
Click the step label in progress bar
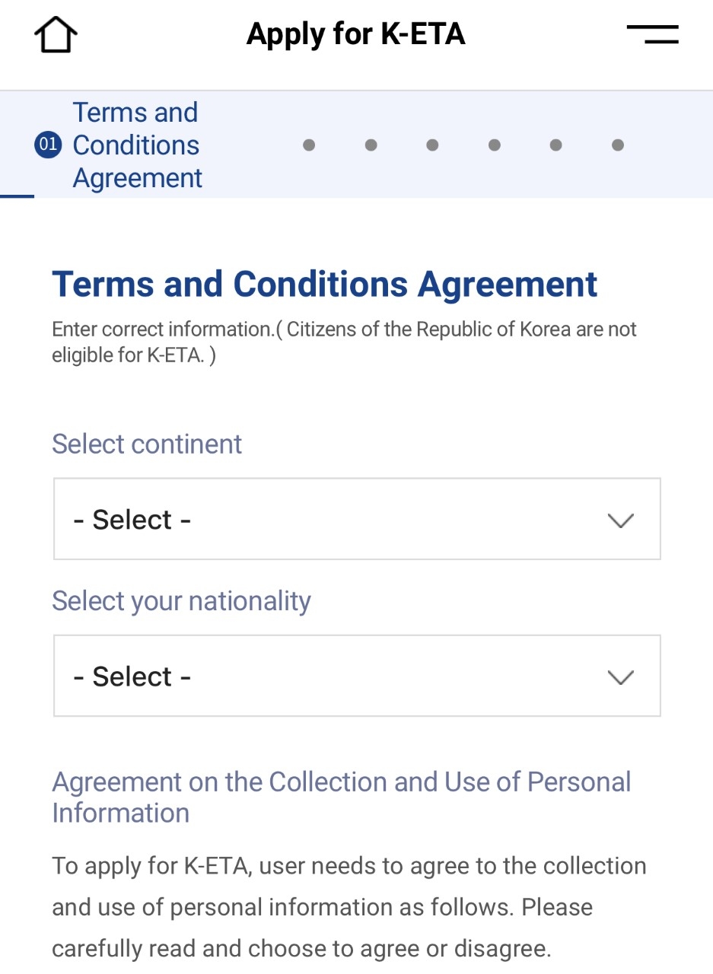(x=137, y=145)
